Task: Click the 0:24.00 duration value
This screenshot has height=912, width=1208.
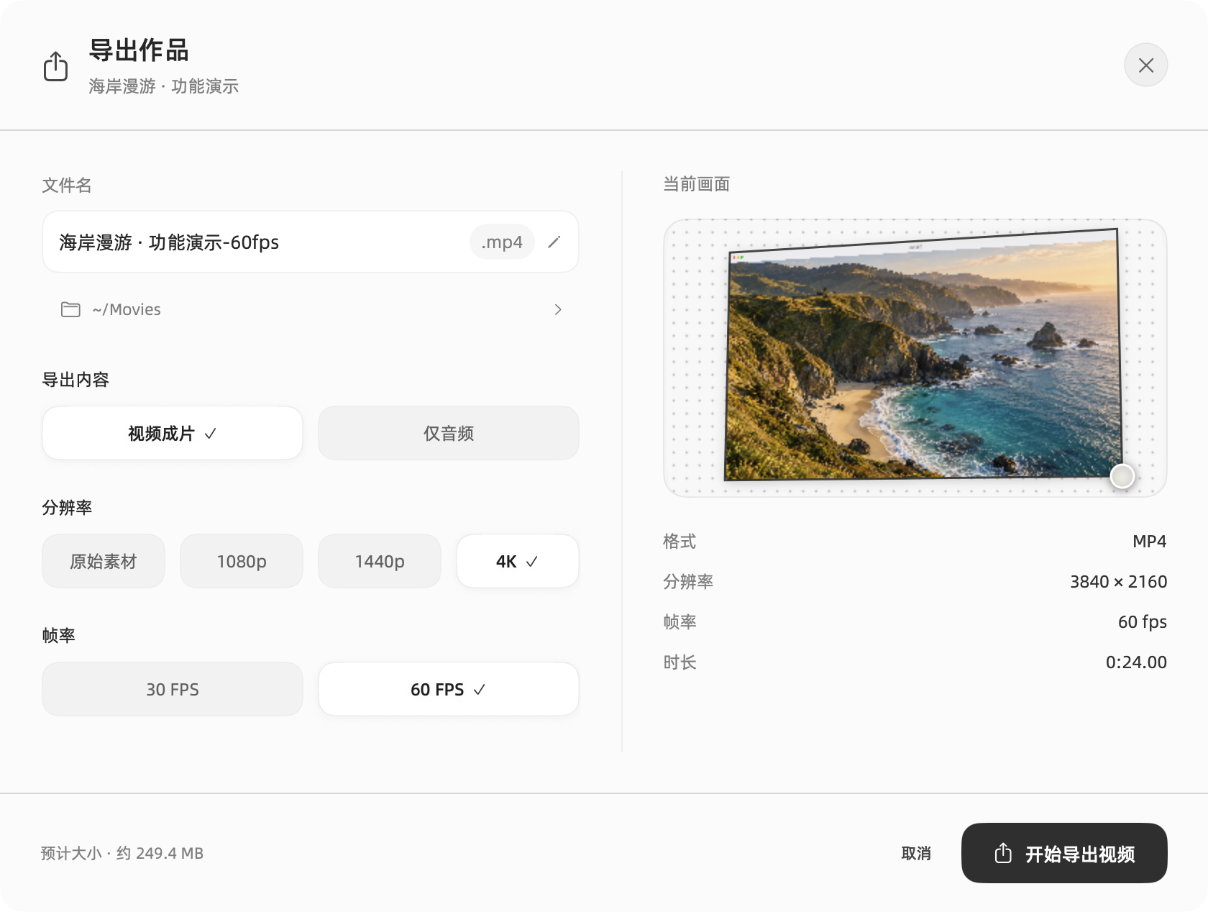Action: click(x=1136, y=662)
